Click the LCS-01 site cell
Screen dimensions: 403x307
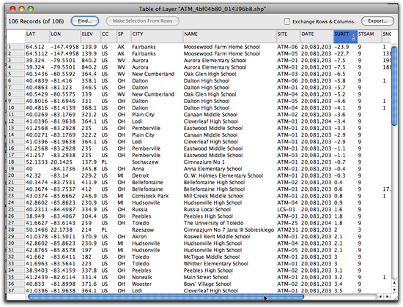pyautogui.click(x=286, y=210)
